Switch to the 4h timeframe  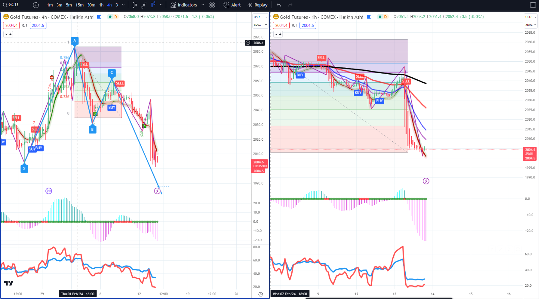point(109,5)
